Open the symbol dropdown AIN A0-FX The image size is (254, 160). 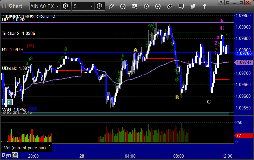coord(45,6)
